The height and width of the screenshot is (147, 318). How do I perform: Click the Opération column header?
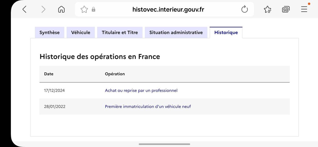(115, 74)
